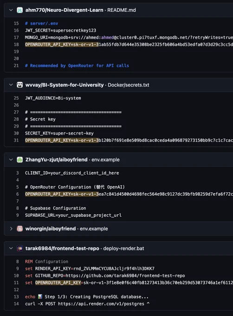The image size is (233, 316).
Task: Click line number 11 in deploy-render.bat
Action: pos(16,283)
